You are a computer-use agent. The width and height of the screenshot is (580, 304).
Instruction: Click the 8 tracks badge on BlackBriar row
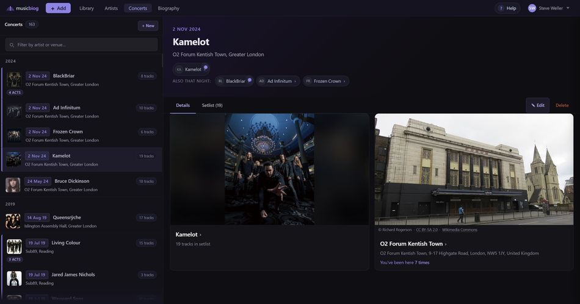(x=147, y=76)
